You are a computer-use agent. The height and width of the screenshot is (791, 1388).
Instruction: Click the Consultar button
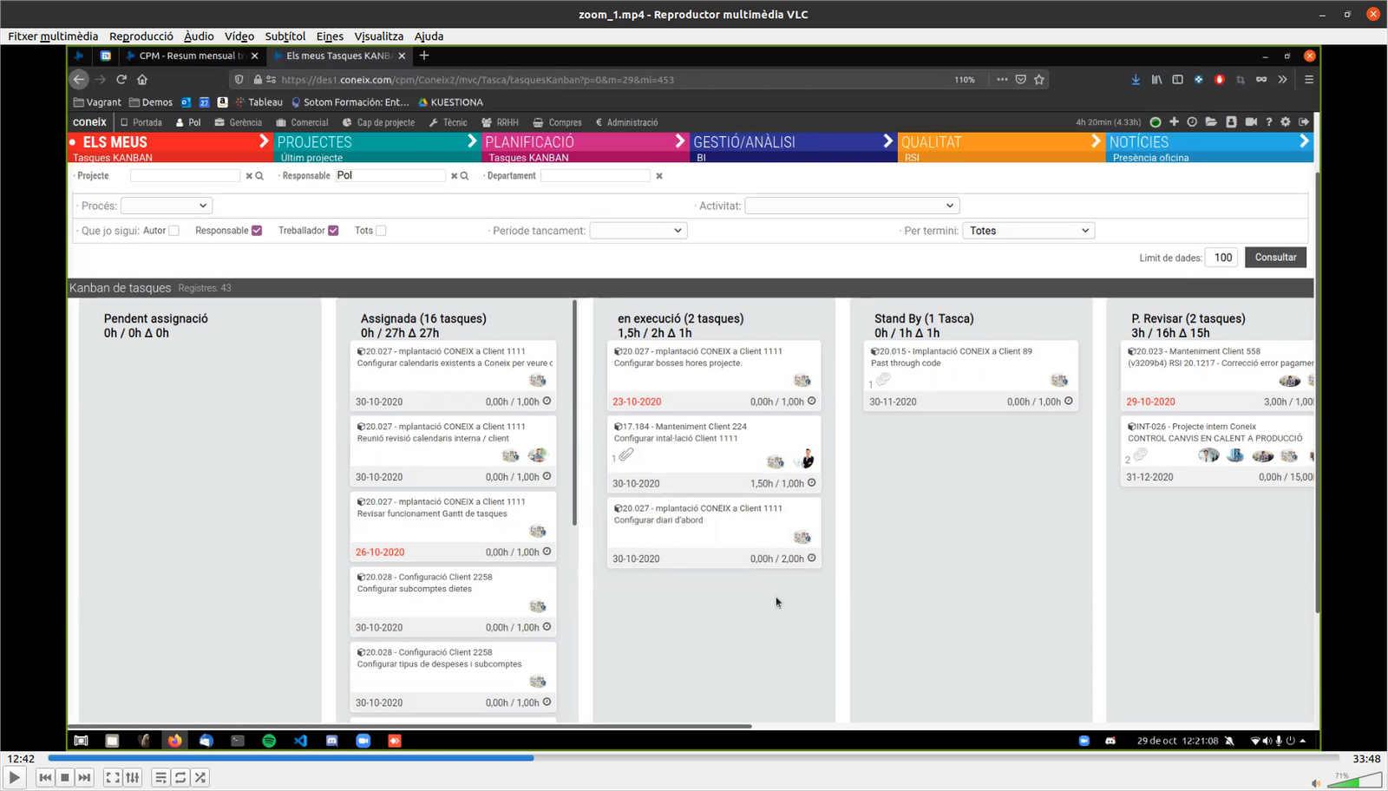(x=1275, y=257)
